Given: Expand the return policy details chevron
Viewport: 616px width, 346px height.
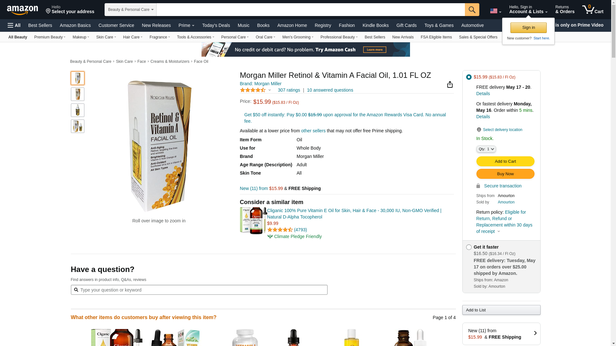Looking at the screenshot, I should click(x=499, y=232).
